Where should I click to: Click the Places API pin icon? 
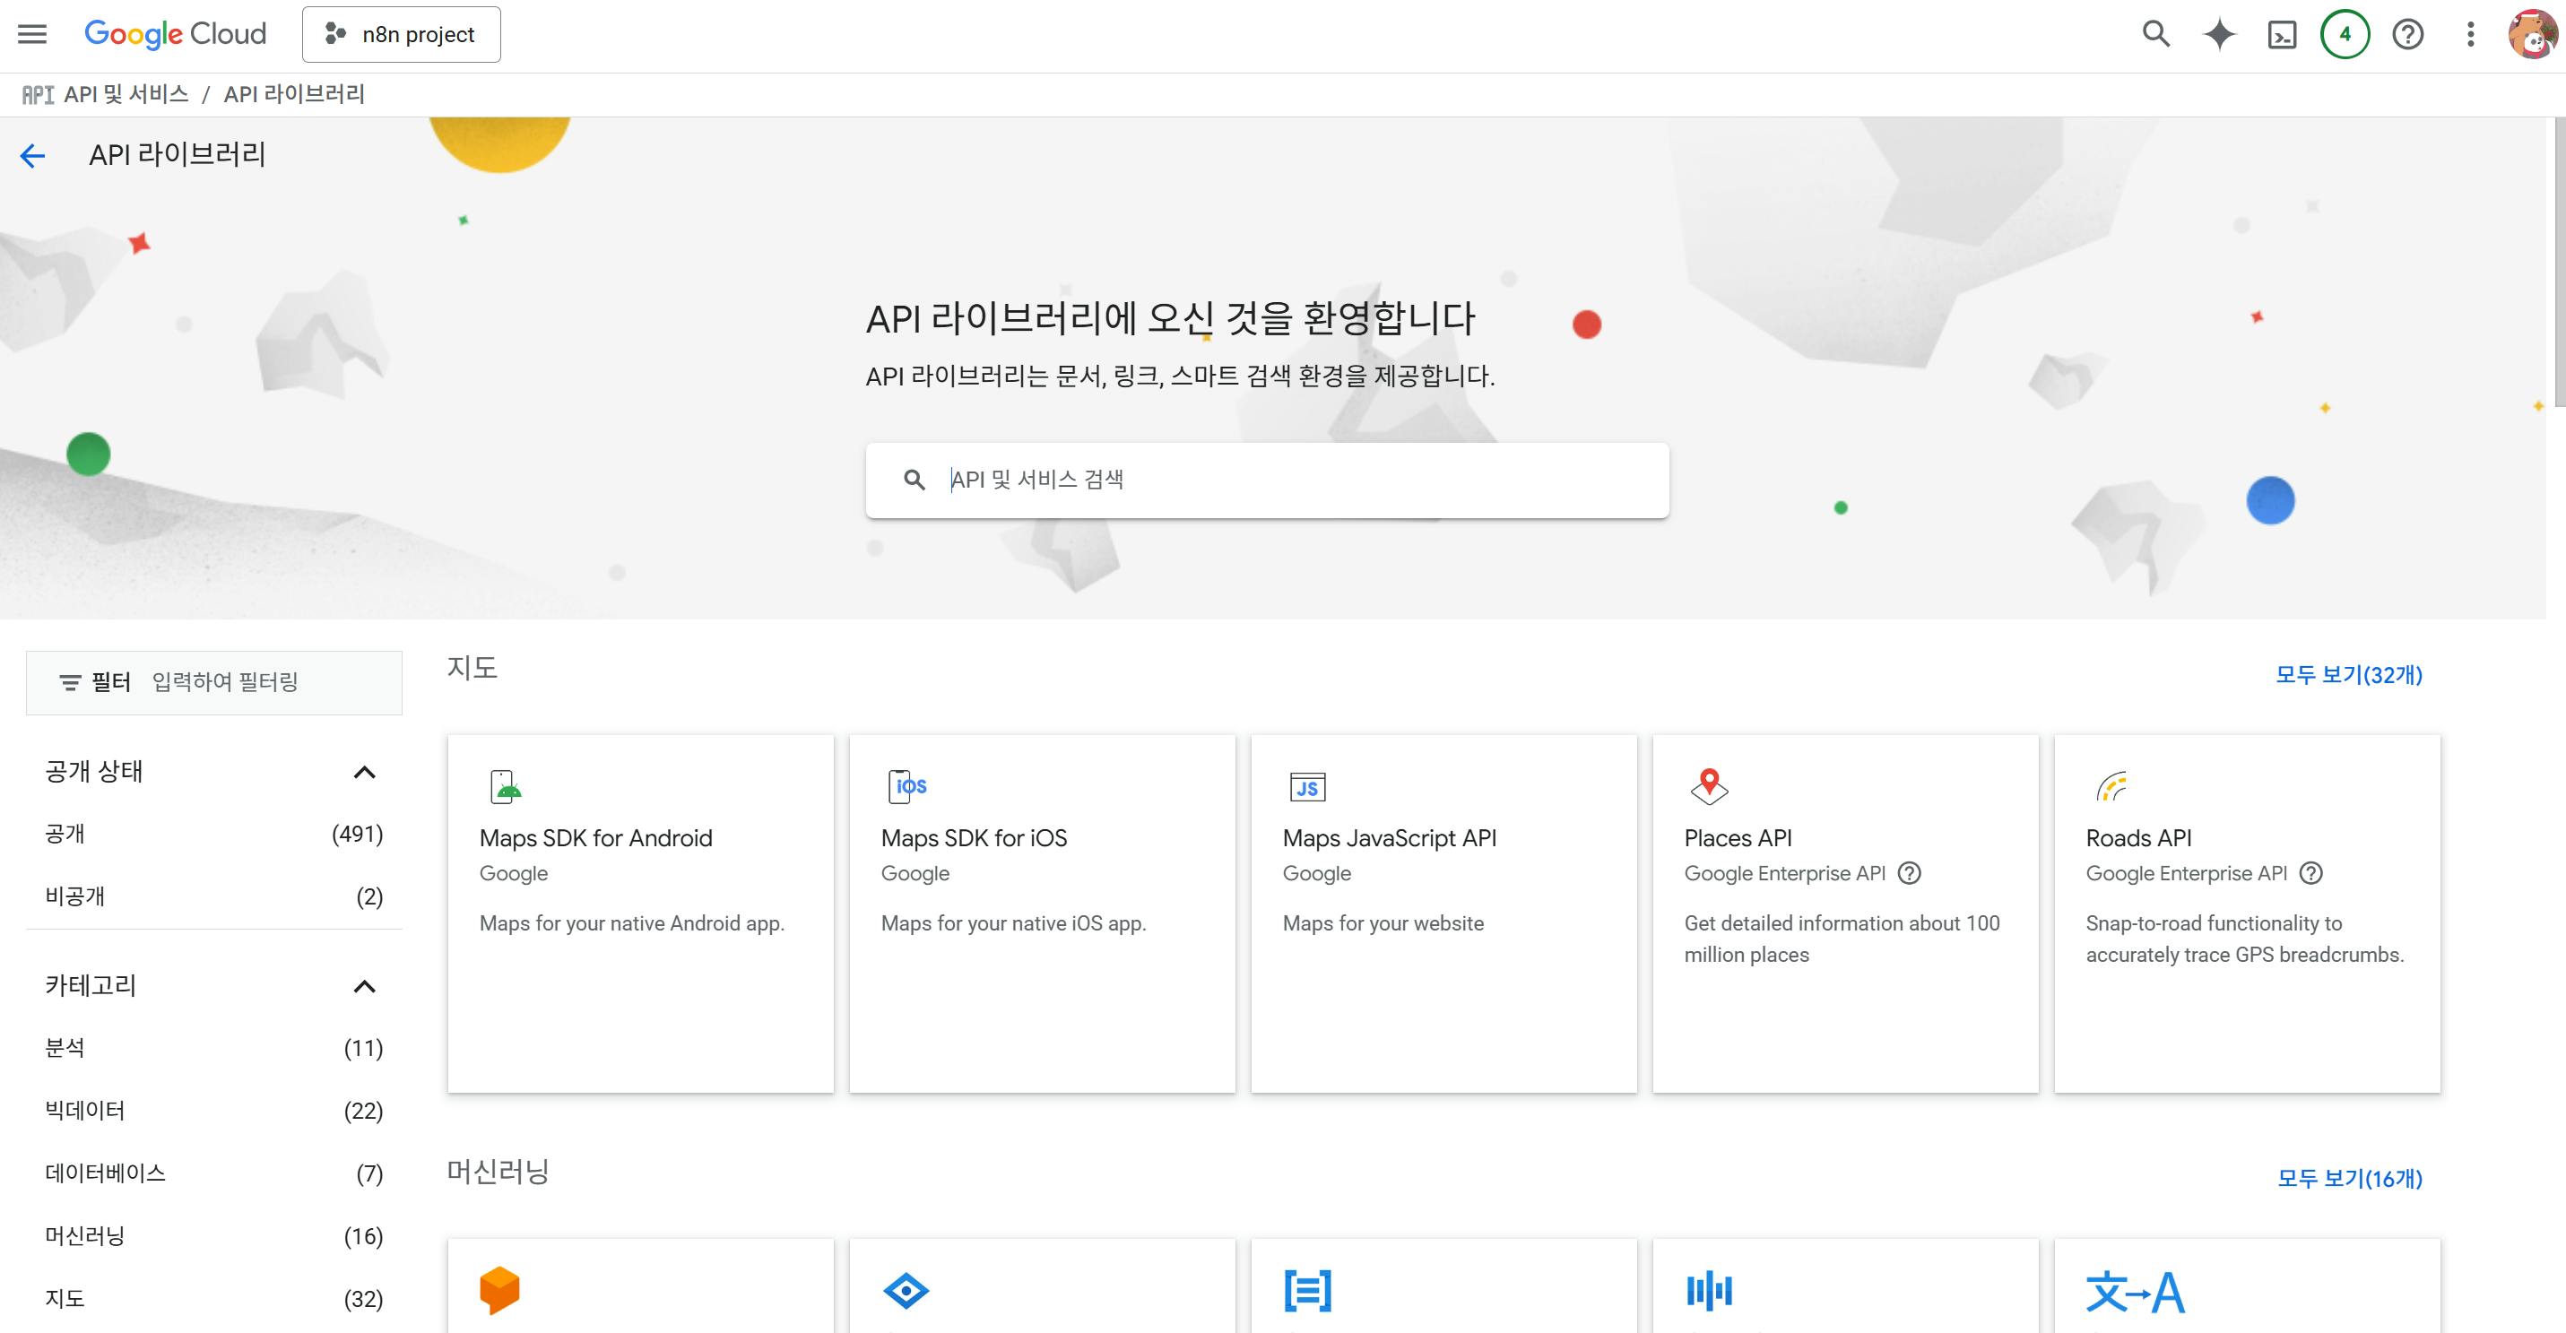tap(1710, 786)
